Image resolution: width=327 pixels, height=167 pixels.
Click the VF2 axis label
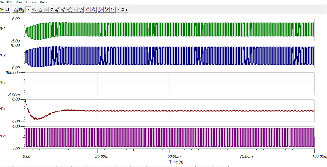pos(2,55)
